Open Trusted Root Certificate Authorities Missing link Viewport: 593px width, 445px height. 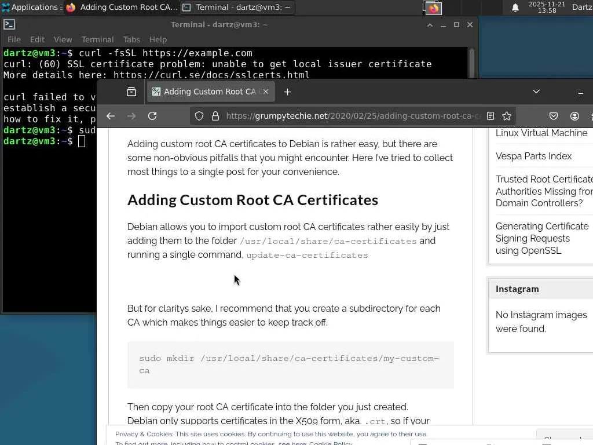[544, 191]
